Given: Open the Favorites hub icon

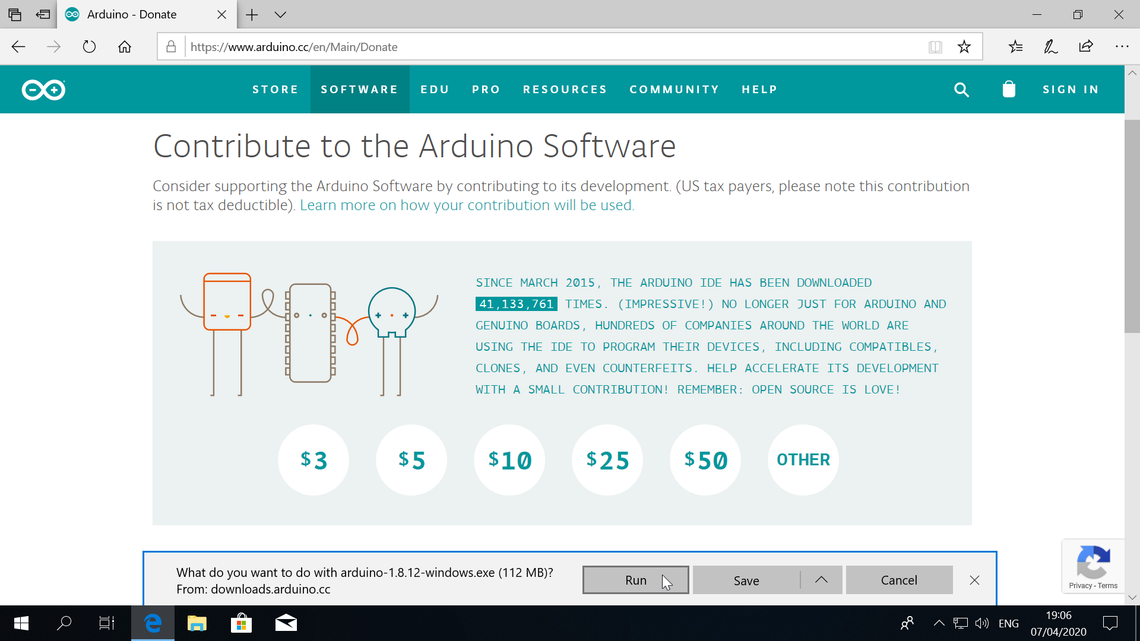Looking at the screenshot, I should point(1015,47).
